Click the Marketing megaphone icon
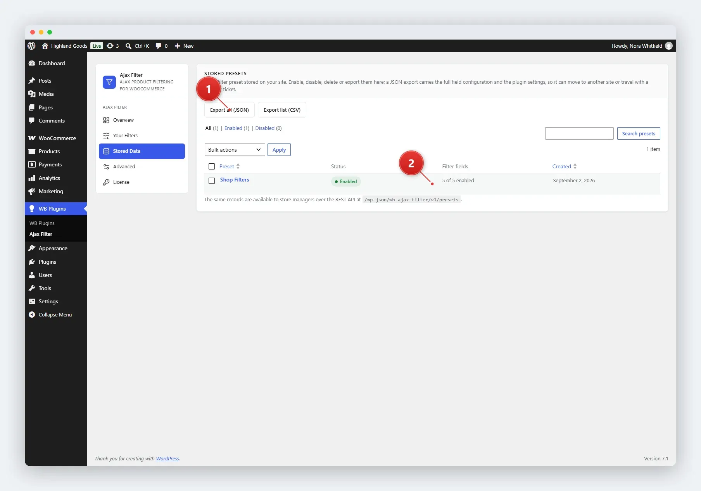The image size is (701, 491). [32, 191]
